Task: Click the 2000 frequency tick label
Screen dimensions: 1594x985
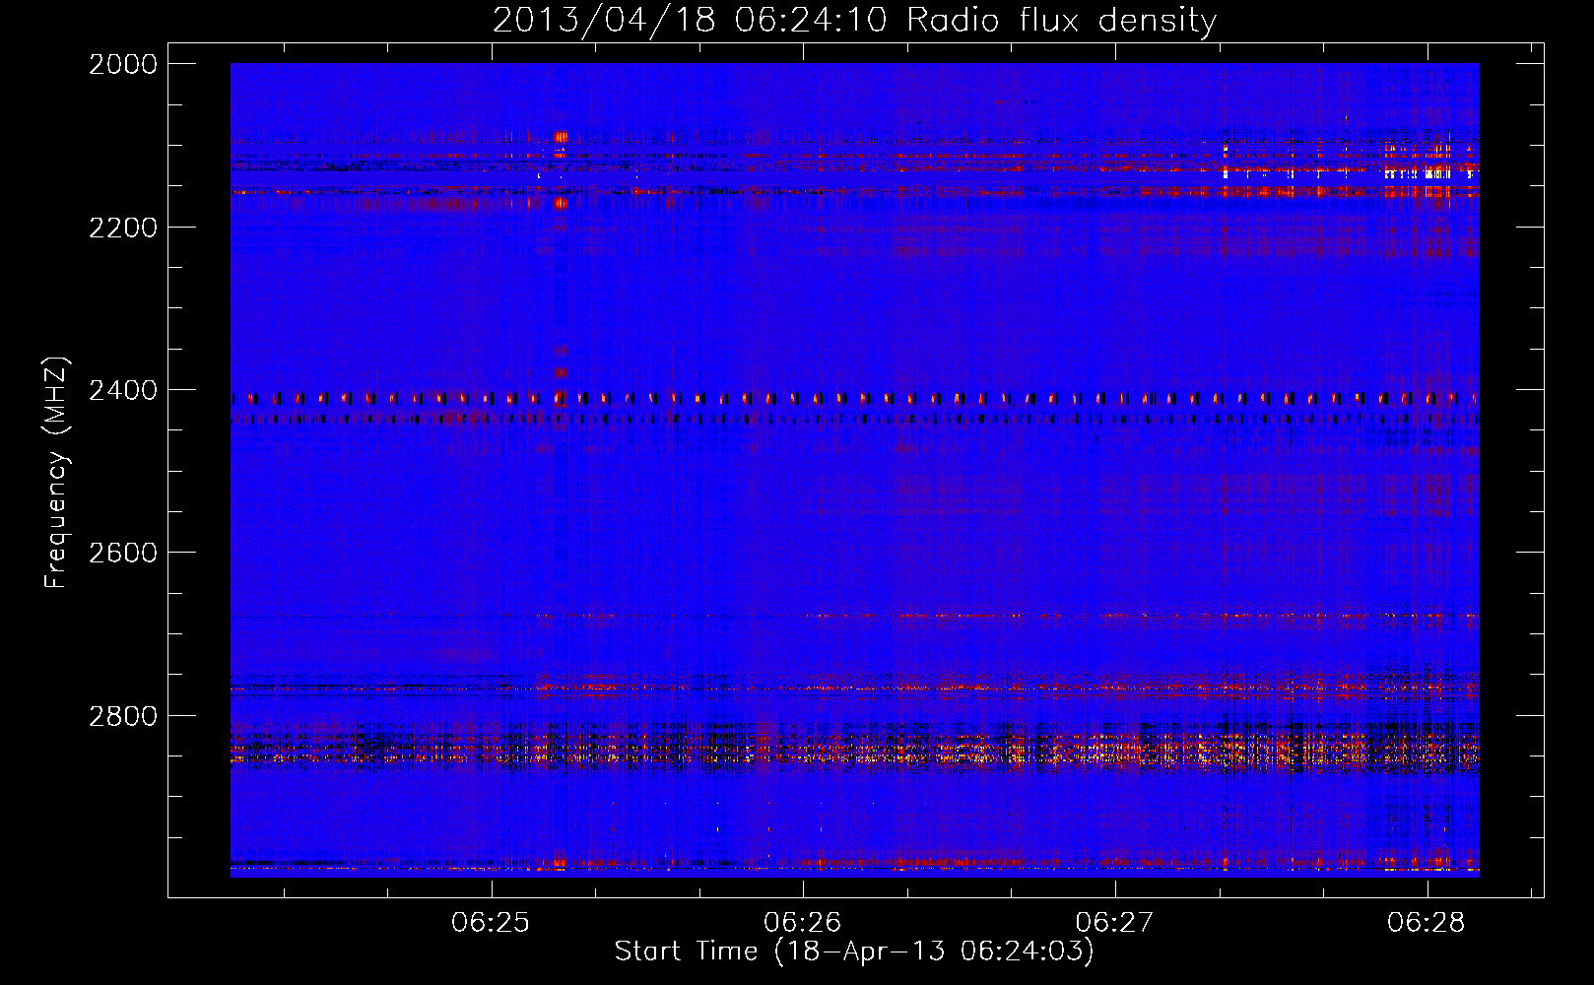Action: [123, 64]
